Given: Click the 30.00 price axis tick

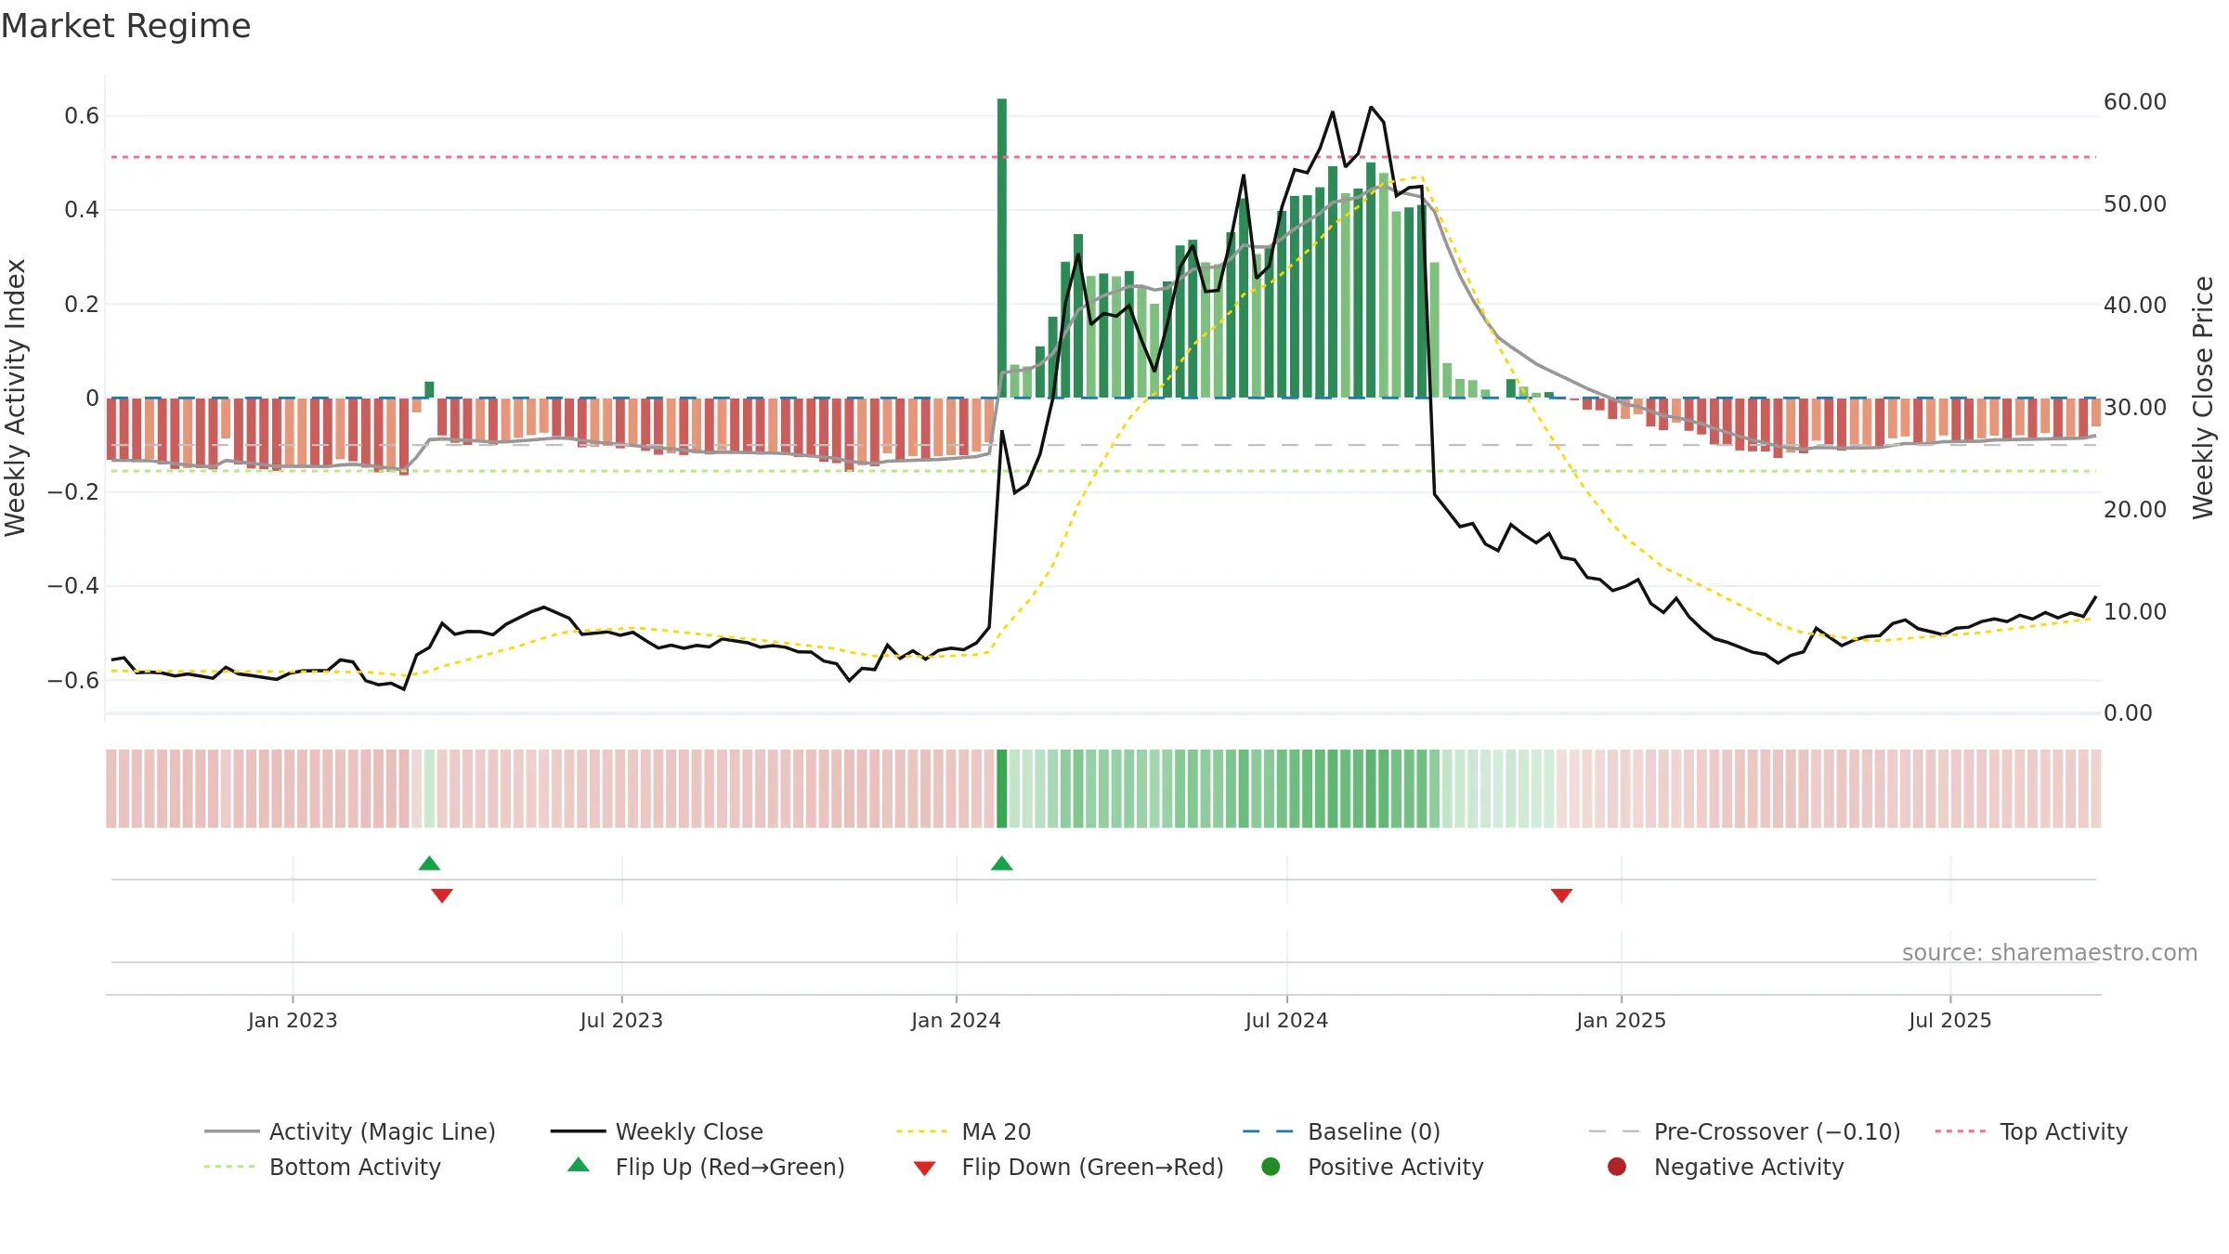Looking at the screenshot, I should pyautogui.click(x=2134, y=408).
